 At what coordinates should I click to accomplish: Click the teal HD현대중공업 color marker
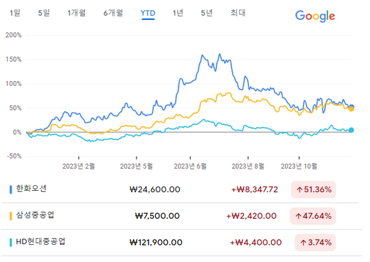coord(10,242)
